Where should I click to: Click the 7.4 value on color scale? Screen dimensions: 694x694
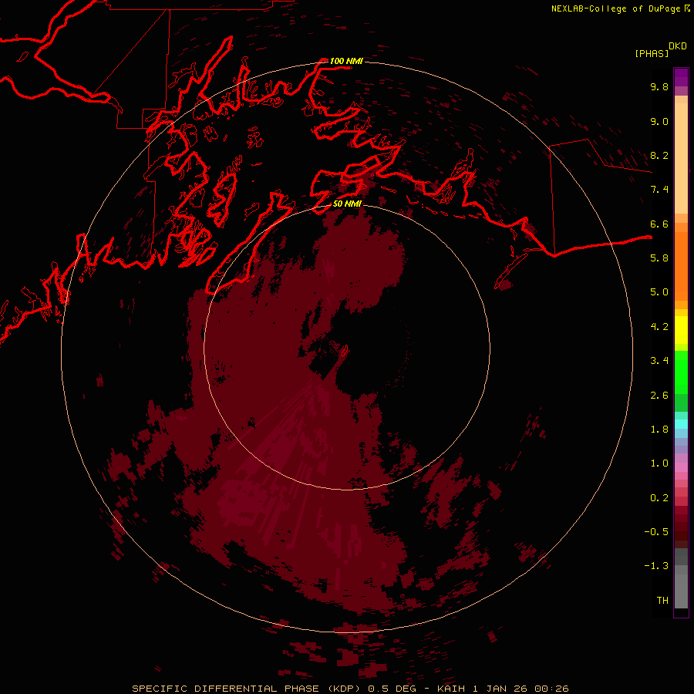(659, 190)
